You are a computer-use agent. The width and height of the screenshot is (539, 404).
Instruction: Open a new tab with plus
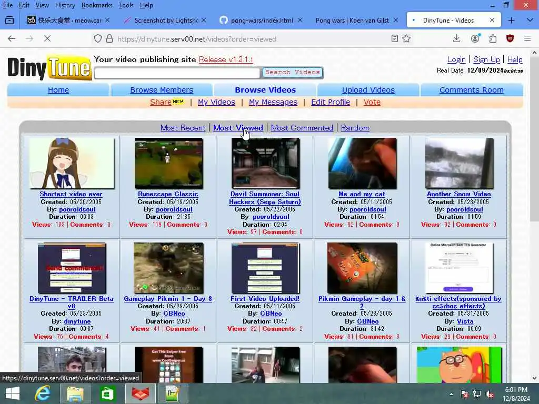[511, 21]
